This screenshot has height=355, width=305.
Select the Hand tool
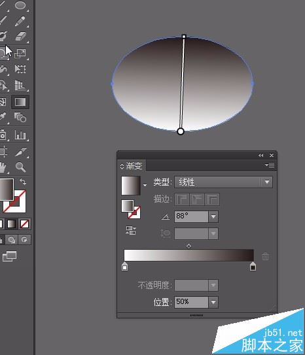[x=3, y=167]
